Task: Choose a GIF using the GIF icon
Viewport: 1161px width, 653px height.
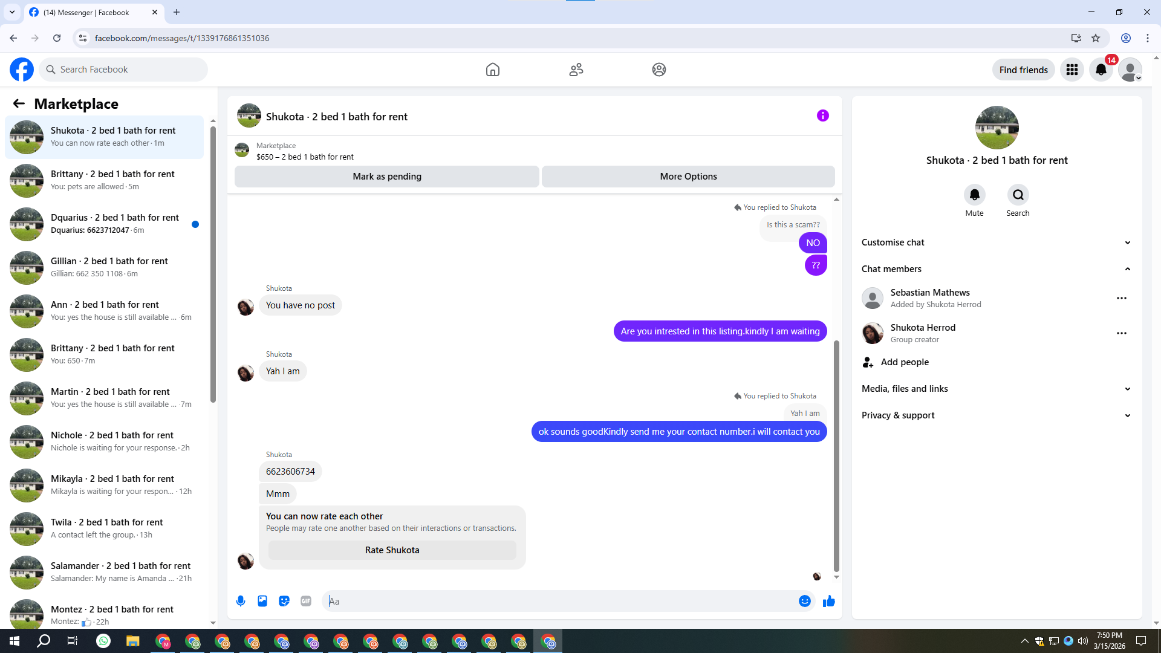Action: coord(306,601)
